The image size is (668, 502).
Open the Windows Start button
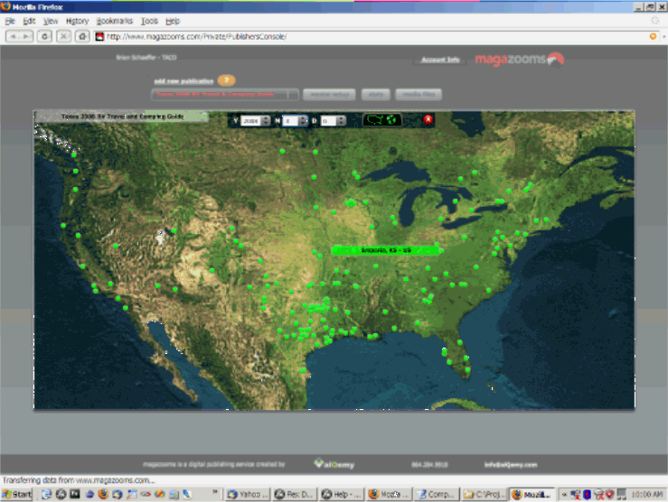[x=17, y=494]
